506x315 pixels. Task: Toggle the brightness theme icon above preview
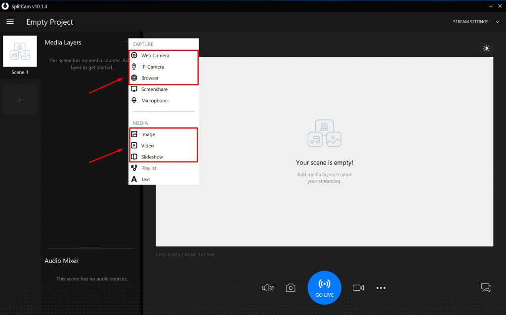coord(486,48)
